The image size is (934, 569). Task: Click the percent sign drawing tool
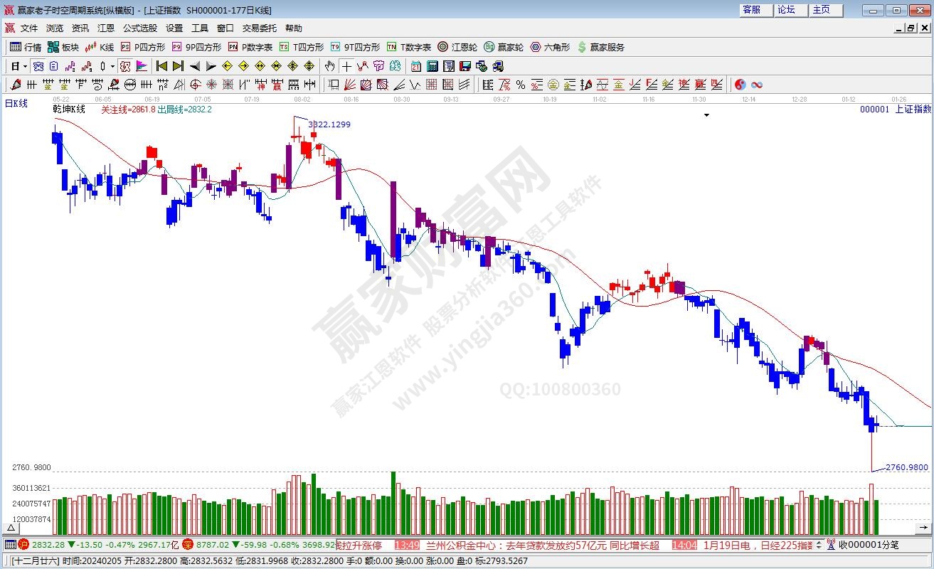(521, 85)
